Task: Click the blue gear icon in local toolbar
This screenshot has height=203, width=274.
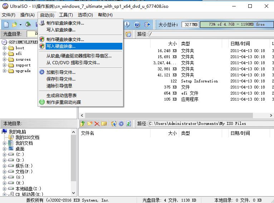Action: coord(121,124)
